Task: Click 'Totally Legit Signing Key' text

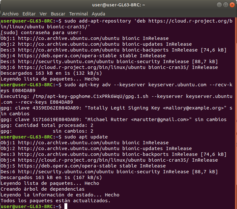Action: click(124, 108)
